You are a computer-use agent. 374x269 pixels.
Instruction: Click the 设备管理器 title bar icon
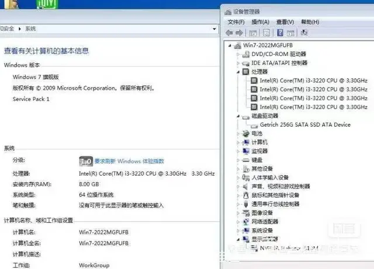(228, 12)
